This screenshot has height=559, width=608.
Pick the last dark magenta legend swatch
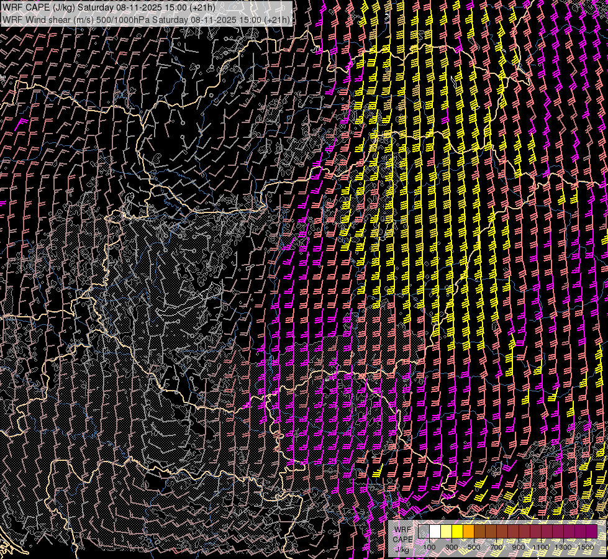591,532
